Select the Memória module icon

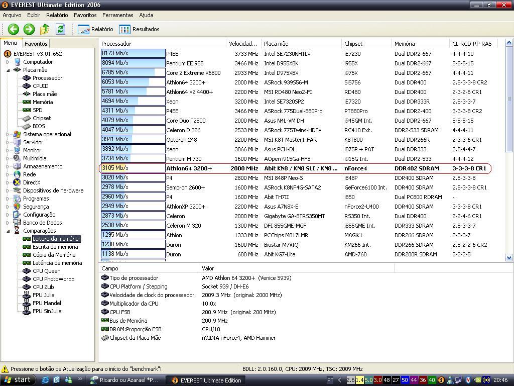(x=27, y=102)
